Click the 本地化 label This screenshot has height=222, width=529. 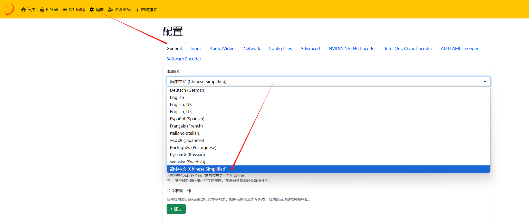pos(173,71)
